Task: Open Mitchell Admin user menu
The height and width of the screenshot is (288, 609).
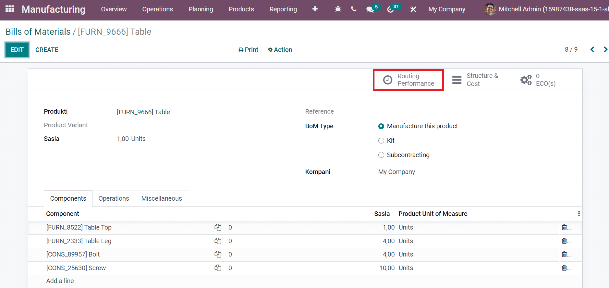Action: click(546, 9)
